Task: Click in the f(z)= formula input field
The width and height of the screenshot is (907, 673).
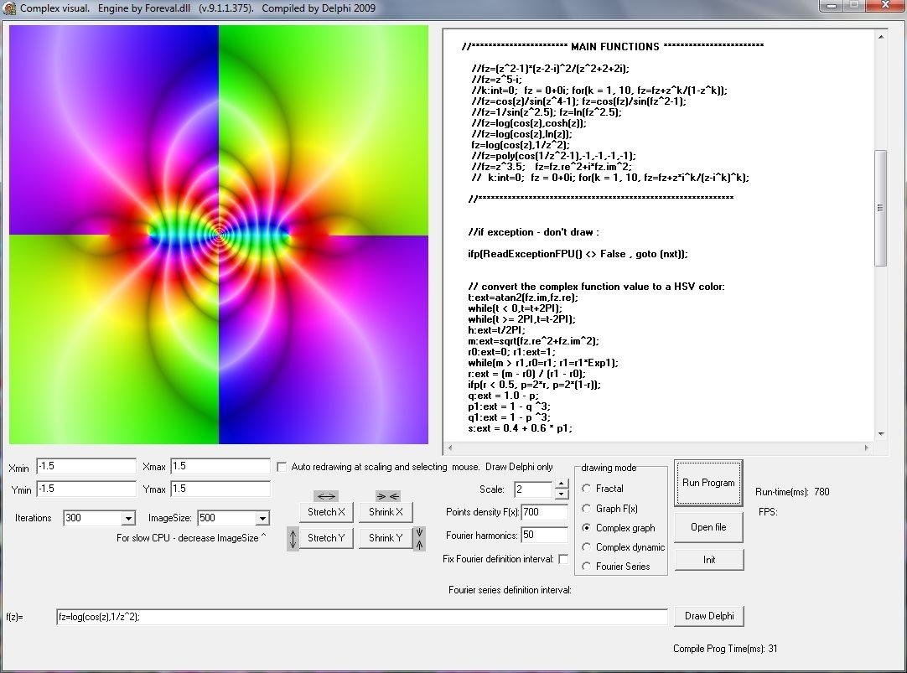Action: click(361, 617)
